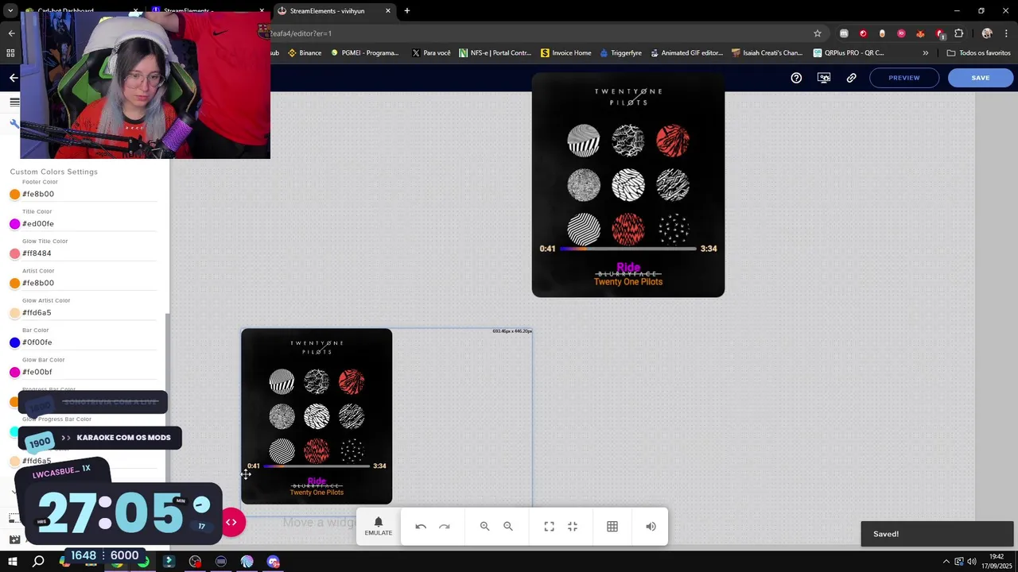Click the MetaMask fox extension icon

pos(920,33)
